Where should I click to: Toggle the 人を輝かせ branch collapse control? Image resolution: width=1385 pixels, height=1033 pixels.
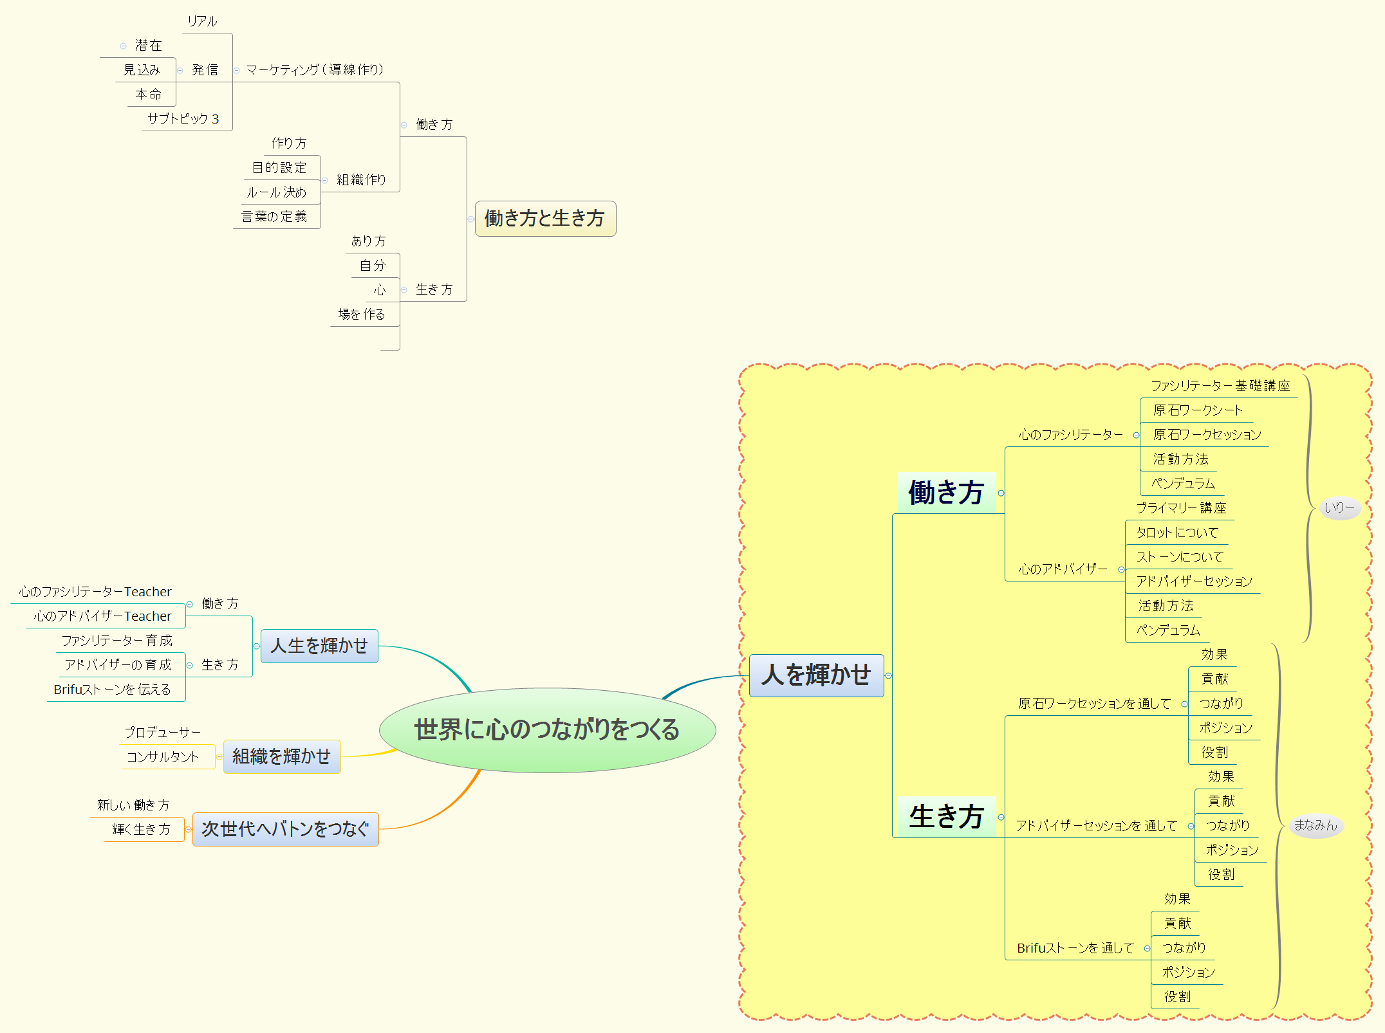tap(889, 675)
